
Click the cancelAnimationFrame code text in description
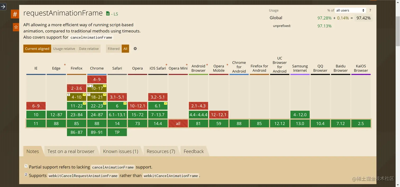pyautogui.click(x=91, y=37)
